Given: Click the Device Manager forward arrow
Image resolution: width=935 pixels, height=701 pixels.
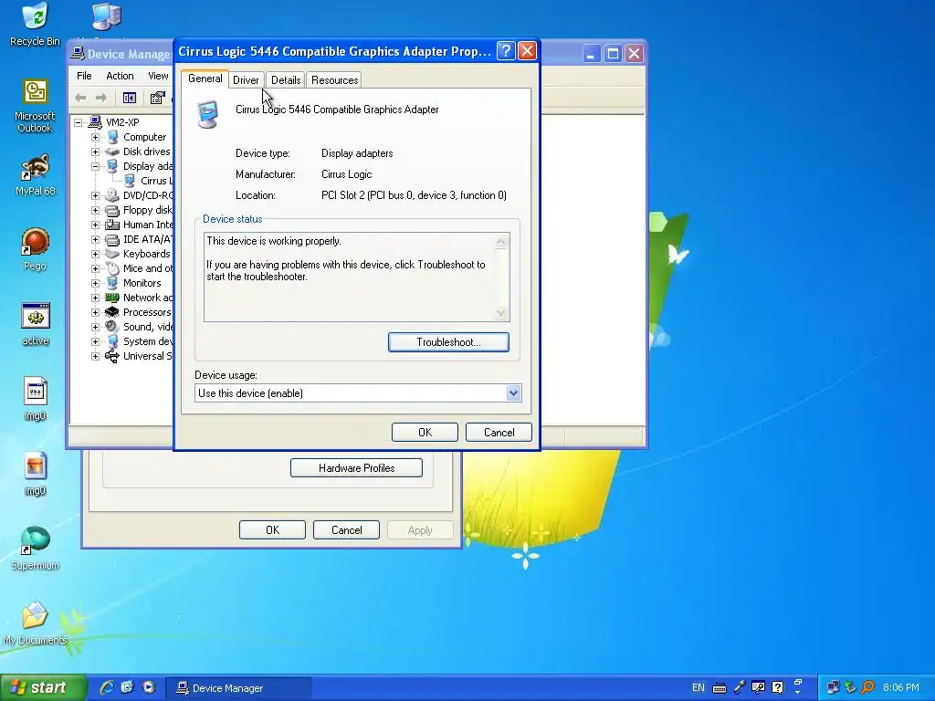Looking at the screenshot, I should point(101,98).
